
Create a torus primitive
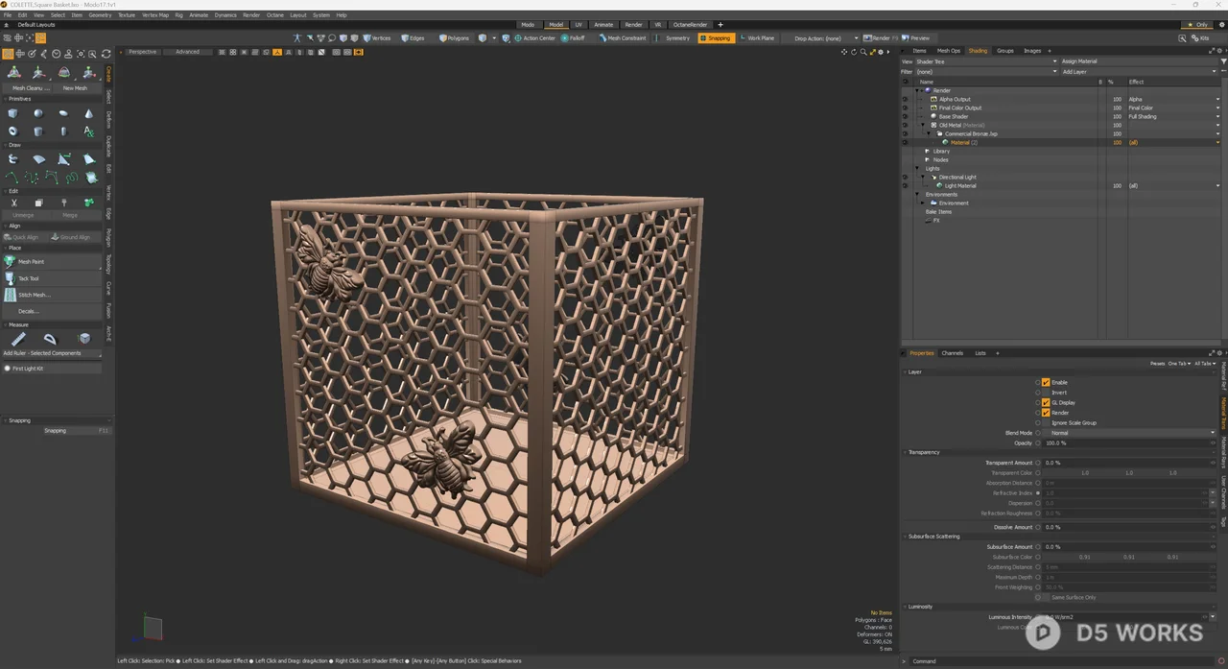(13, 131)
